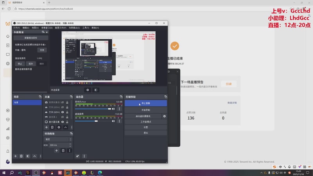
Task: Open virtual camera settings gear beside 启动虚拟摄像机
Action: point(164,116)
